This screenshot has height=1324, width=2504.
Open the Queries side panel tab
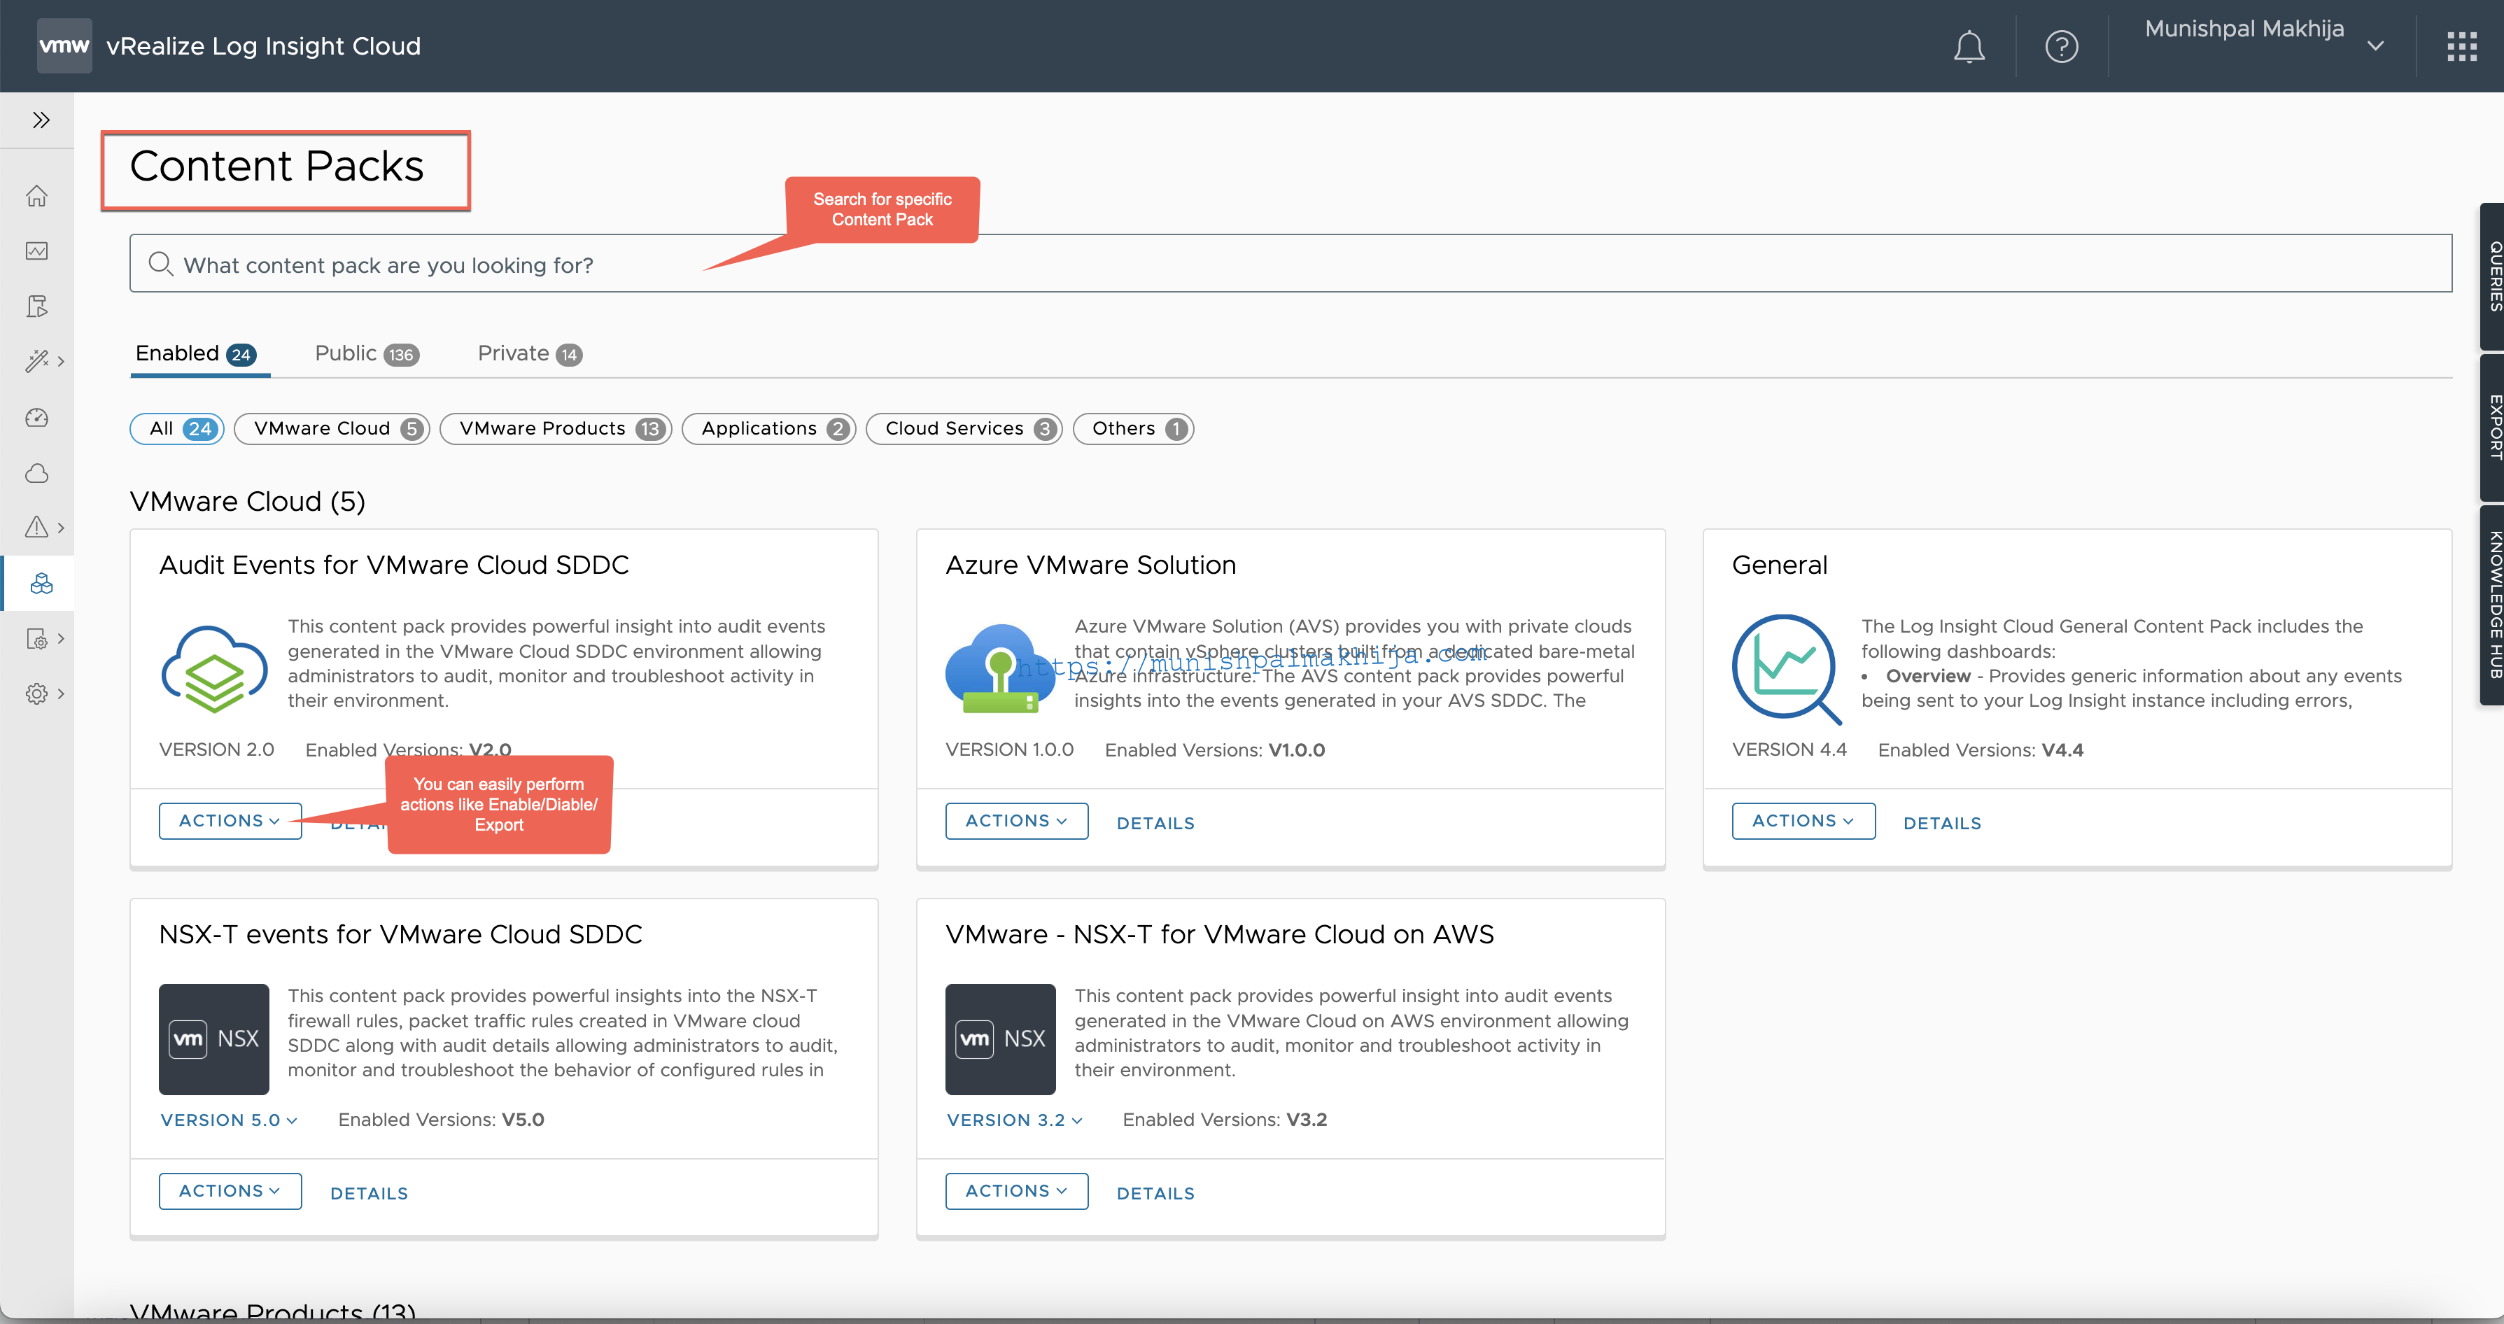point(2492,276)
